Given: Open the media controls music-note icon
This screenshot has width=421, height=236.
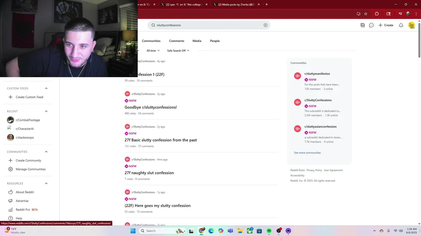Looking at the screenshot, I should click(x=400, y=14).
